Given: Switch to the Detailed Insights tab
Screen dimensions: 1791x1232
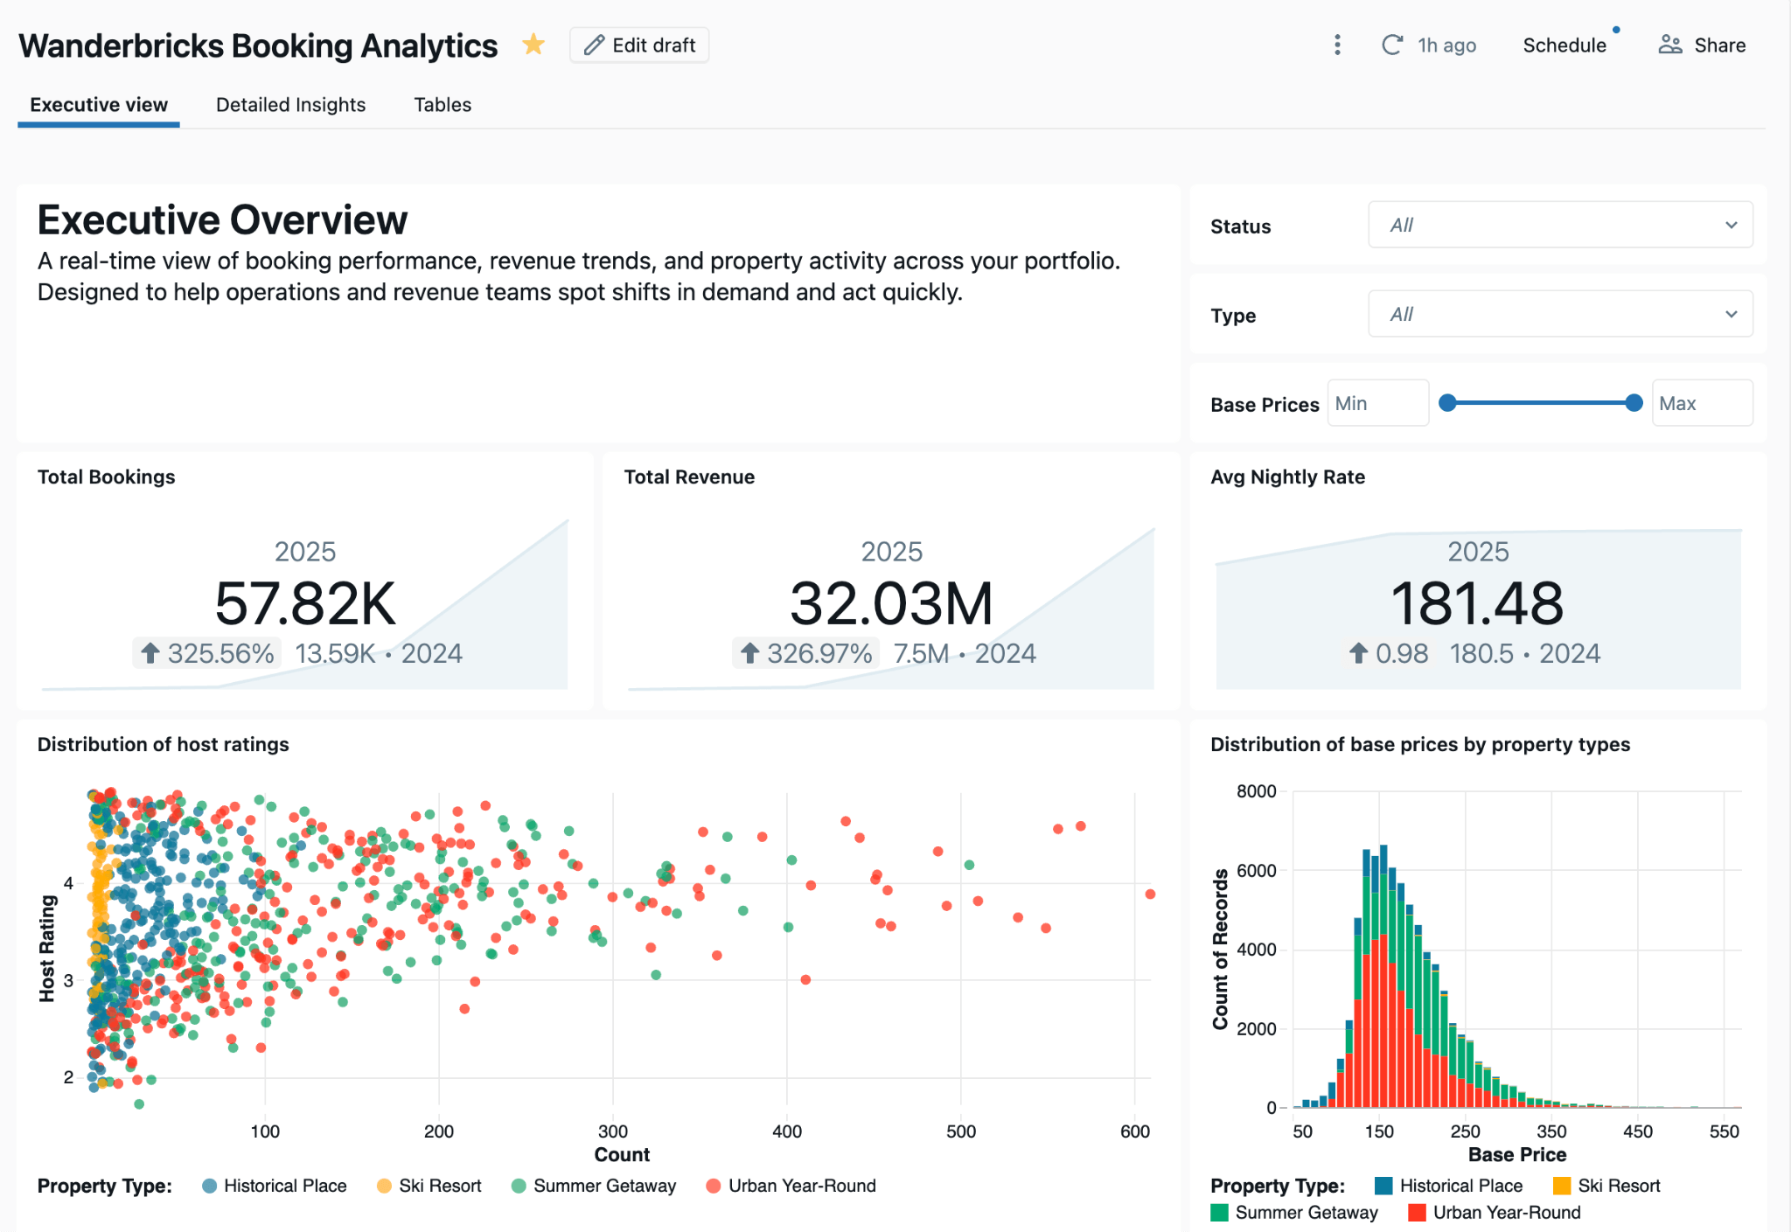Looking at the screenshot, I should coord(291,105).
